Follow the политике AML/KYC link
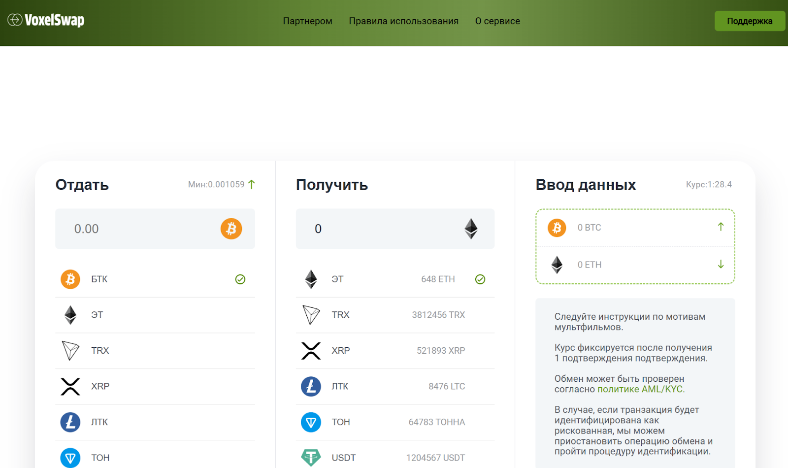This screenshot has height=468, width=788. 641,389
